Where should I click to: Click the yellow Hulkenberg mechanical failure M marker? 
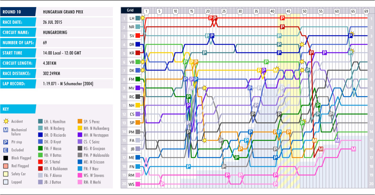pyautogui.click(x=276, y=70)
